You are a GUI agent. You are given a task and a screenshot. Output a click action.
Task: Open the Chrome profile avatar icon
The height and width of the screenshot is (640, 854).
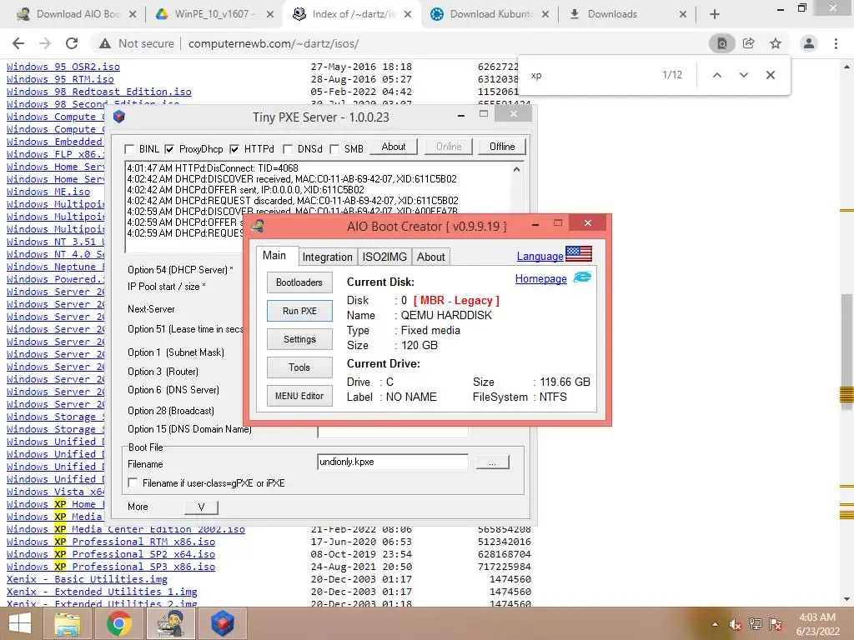coord(809,43)
